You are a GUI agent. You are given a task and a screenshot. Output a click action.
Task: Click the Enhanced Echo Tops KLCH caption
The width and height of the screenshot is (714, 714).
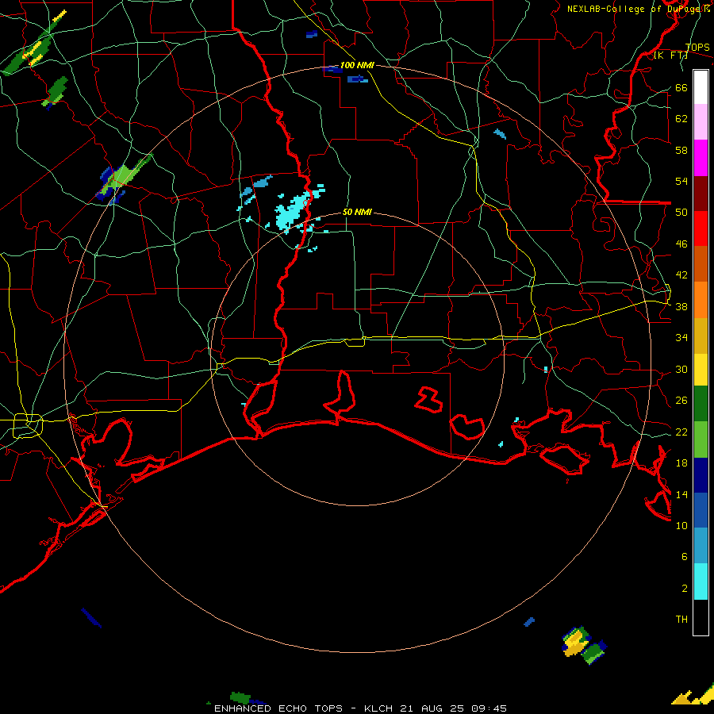pos(360,708)
